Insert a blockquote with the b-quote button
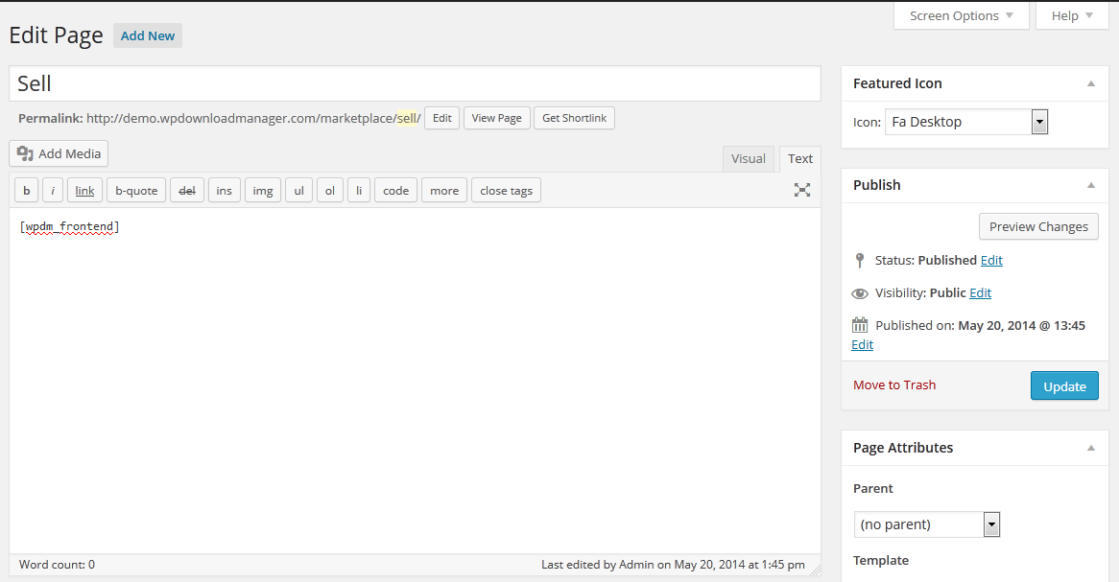 135,190
